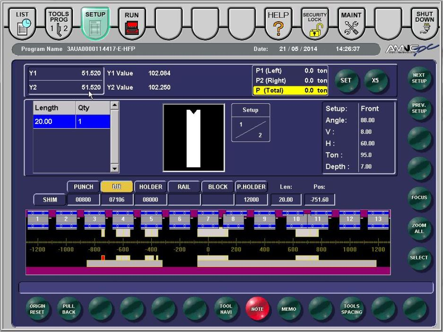Select the Qty cell showing 1
The height and width of the screenshot is (332, 443).
93,122
